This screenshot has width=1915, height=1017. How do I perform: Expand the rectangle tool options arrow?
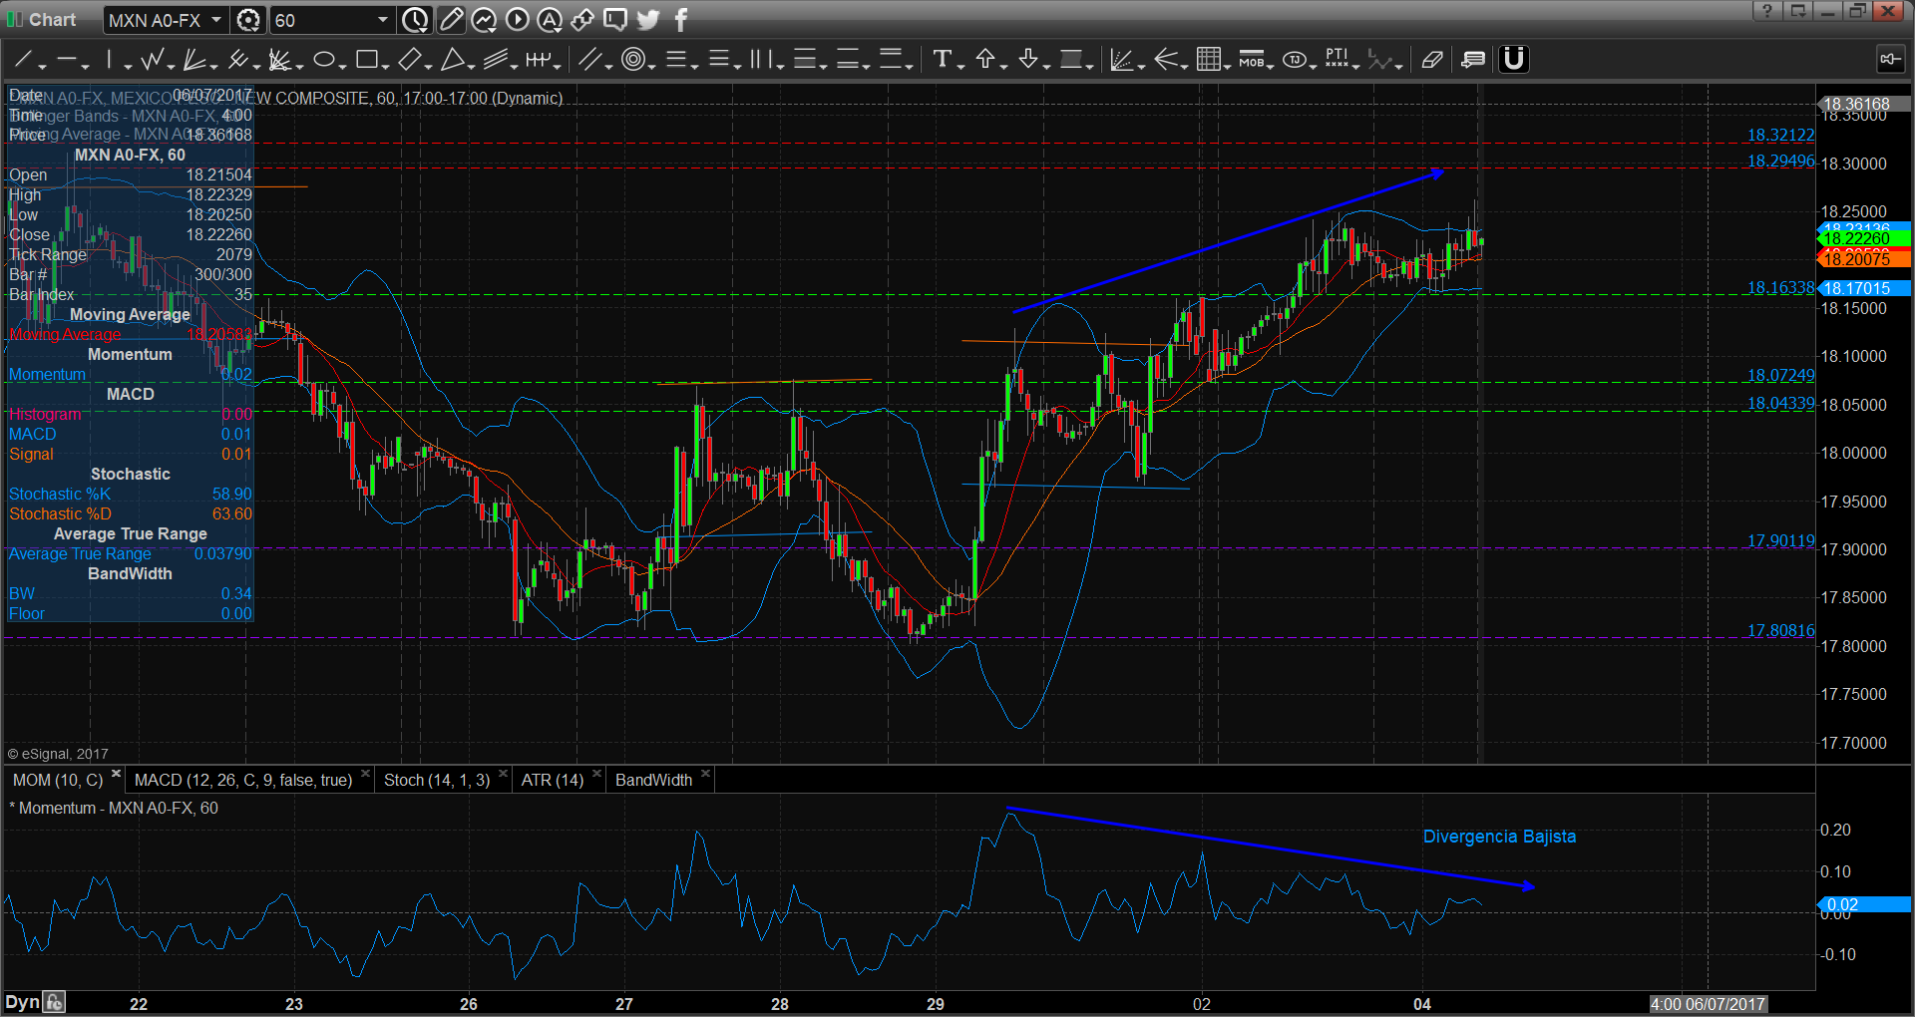385,65
